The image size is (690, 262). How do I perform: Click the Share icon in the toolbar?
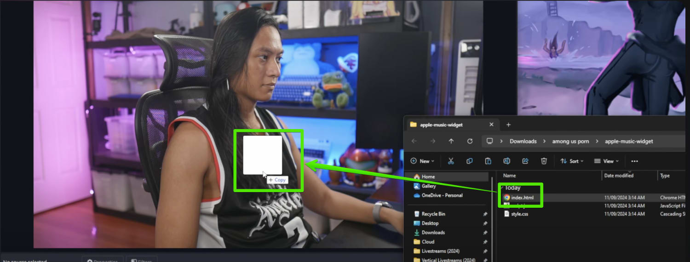(x=525, y=161)
